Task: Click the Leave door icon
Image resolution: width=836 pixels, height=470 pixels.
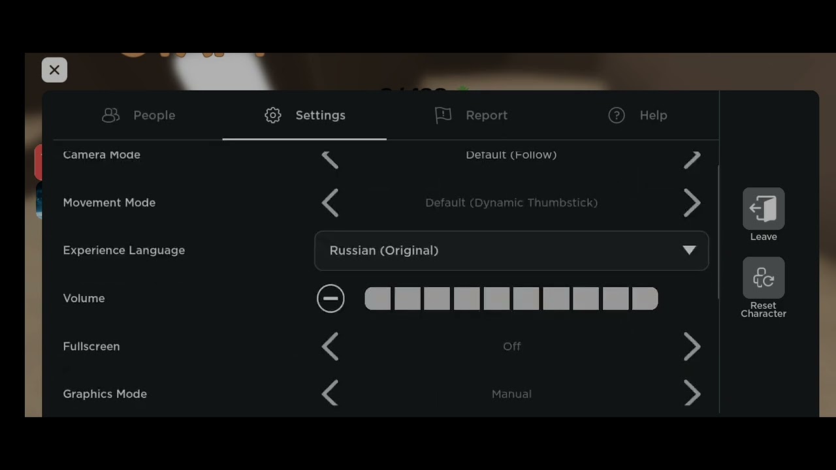Action: point(764,209)
